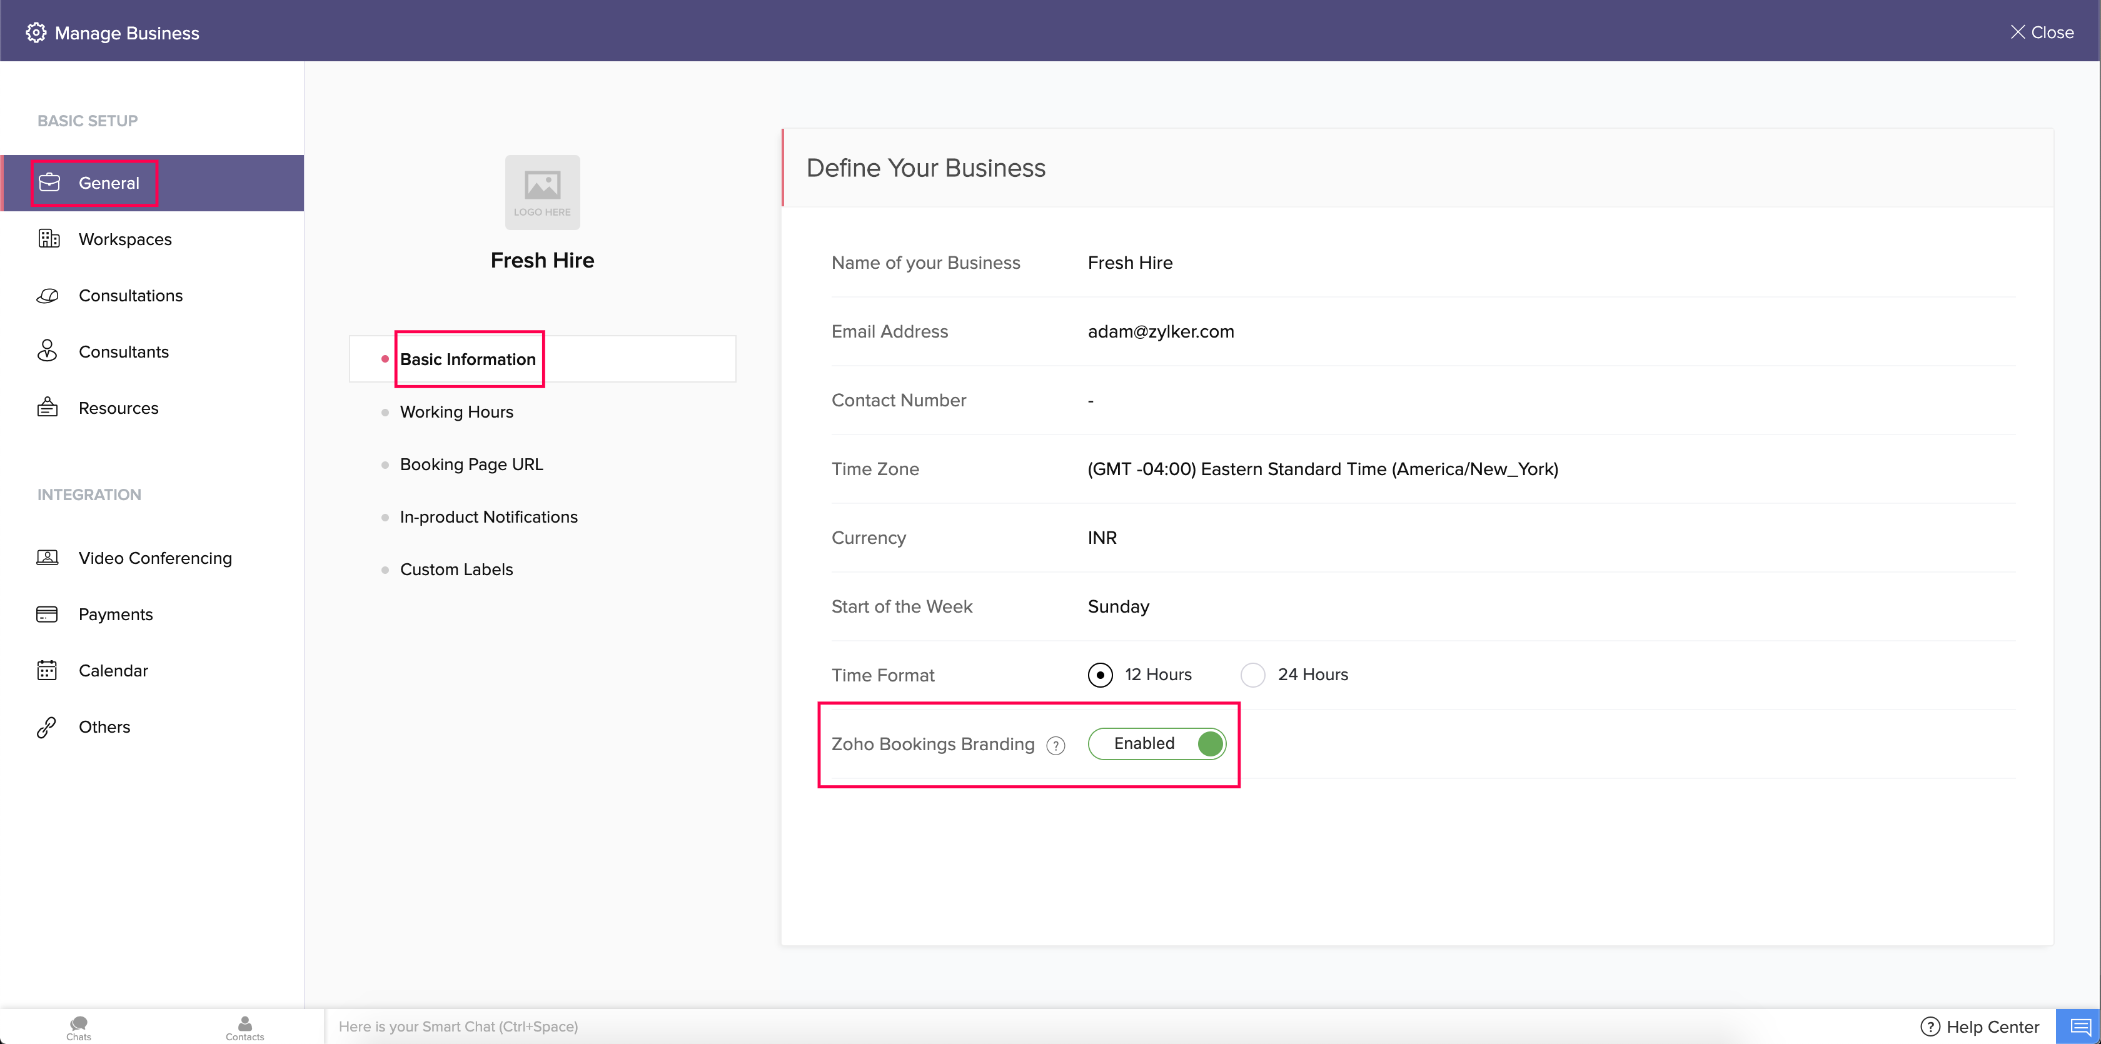The height and width of the screenshot is (1044, 2101).
Task: Open the Working Hours section
Action: coord(456,412)
